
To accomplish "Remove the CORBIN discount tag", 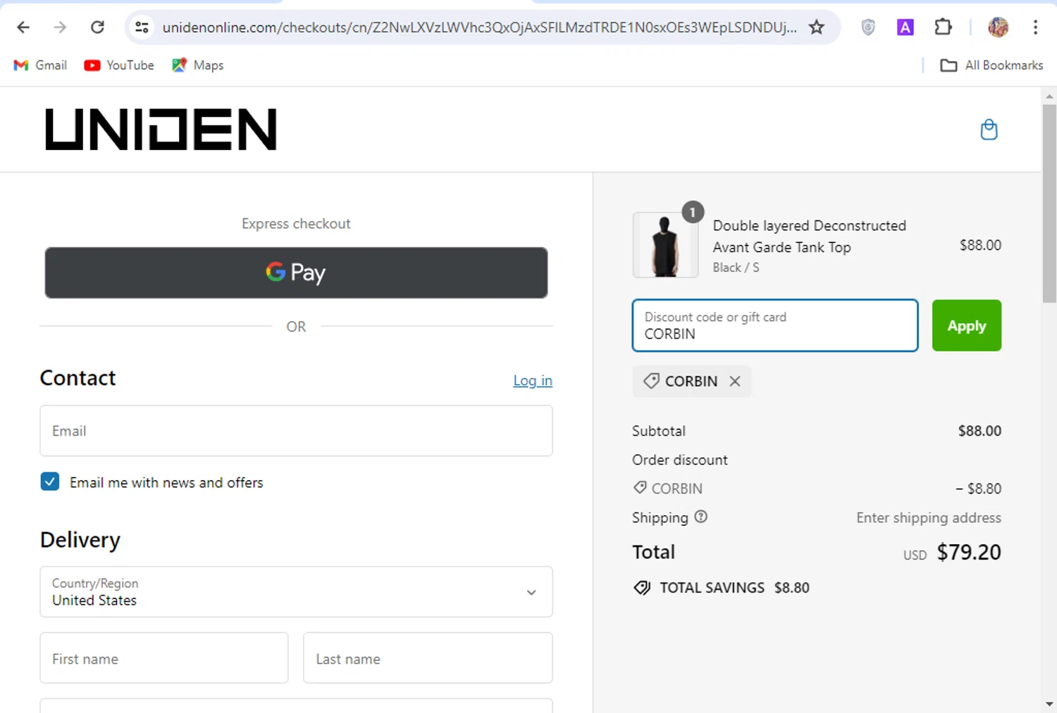I will click(735, 381).
